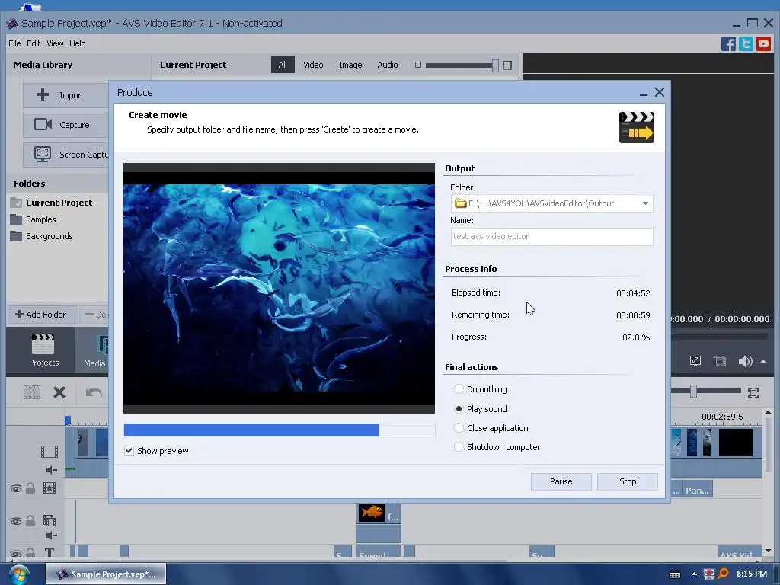Open the File menu

(14, 43)
